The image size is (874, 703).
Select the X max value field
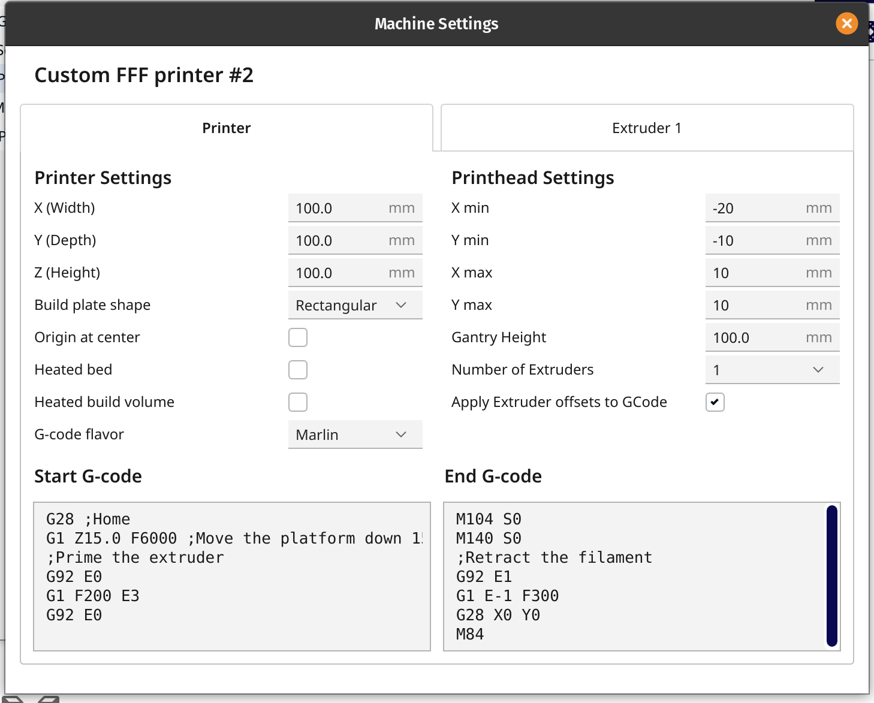click(x=772, y=272)
